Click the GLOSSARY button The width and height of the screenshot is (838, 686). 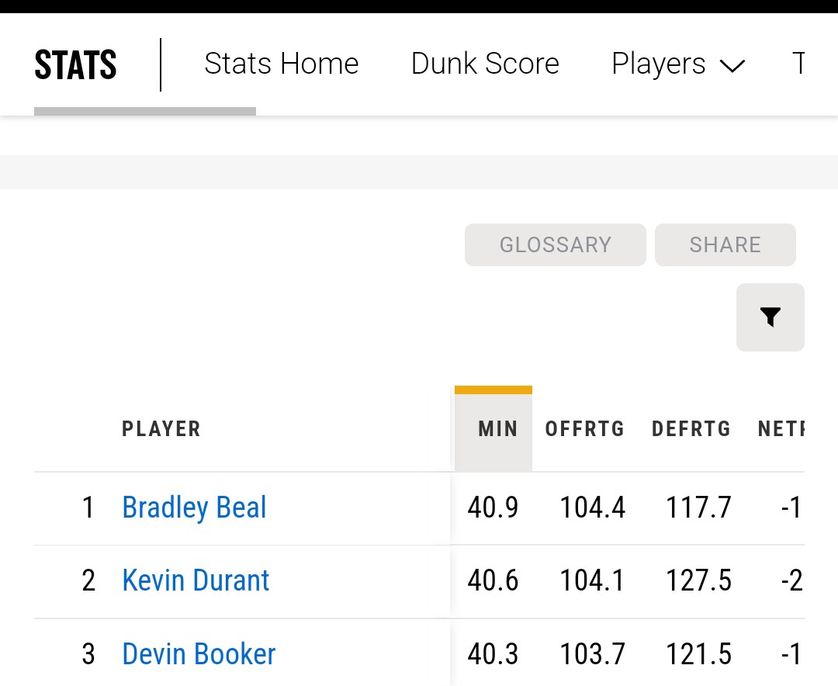click(x=555, y=245)
